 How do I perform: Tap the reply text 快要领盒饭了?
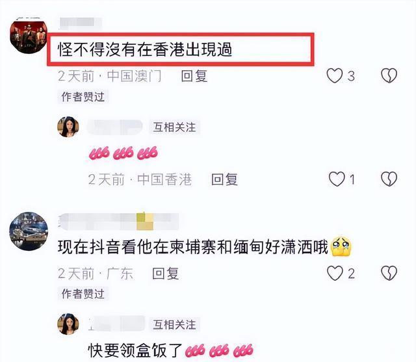pos(135,350)
